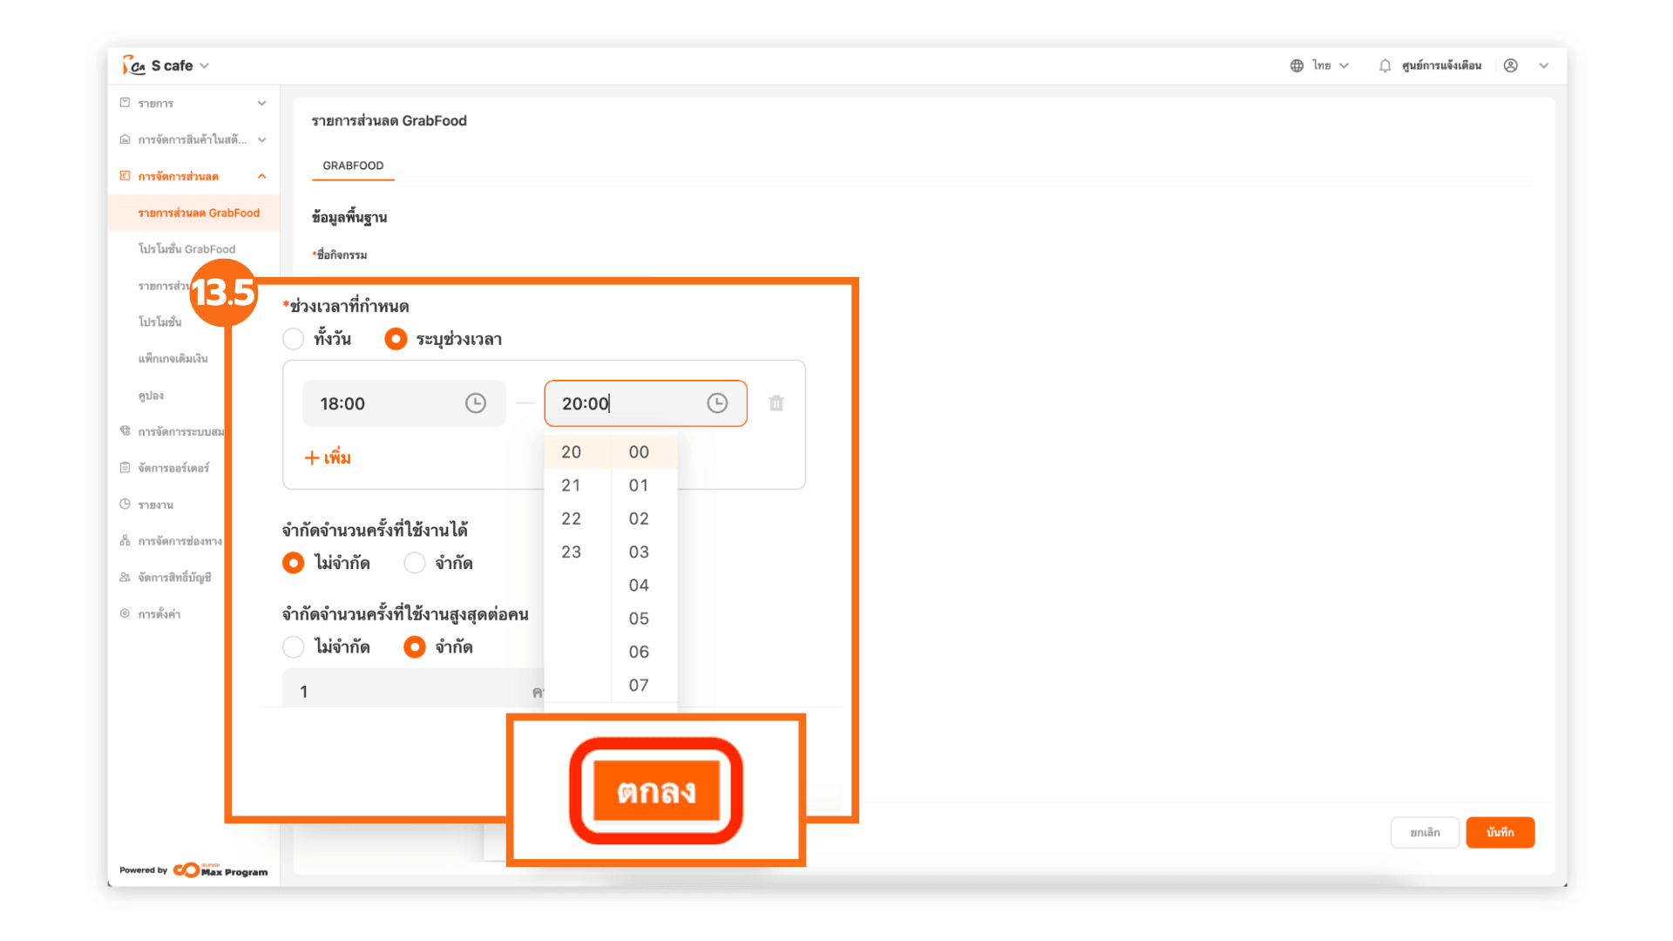The height and width of the screenshot is (941, 1673).
Task: Open the notification bell icon
Action: [x=1385, y=66]
